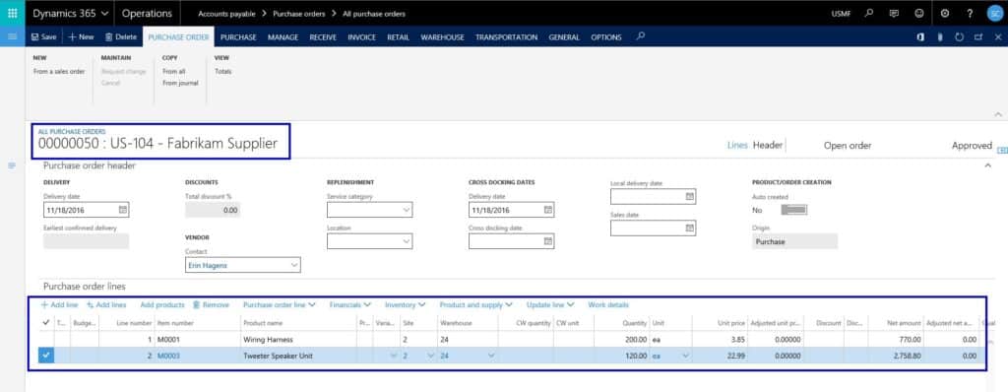Click the search magnifier in top bar
1008x392 pixels.
point(869,13)
